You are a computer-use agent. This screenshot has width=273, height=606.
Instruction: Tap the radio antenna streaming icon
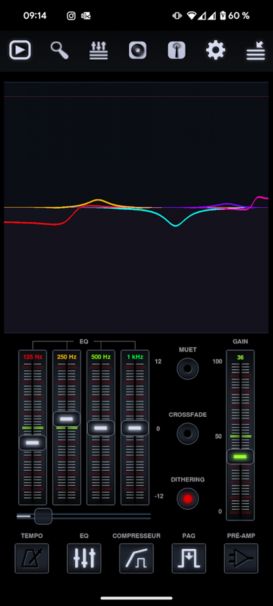click(177, 50)
